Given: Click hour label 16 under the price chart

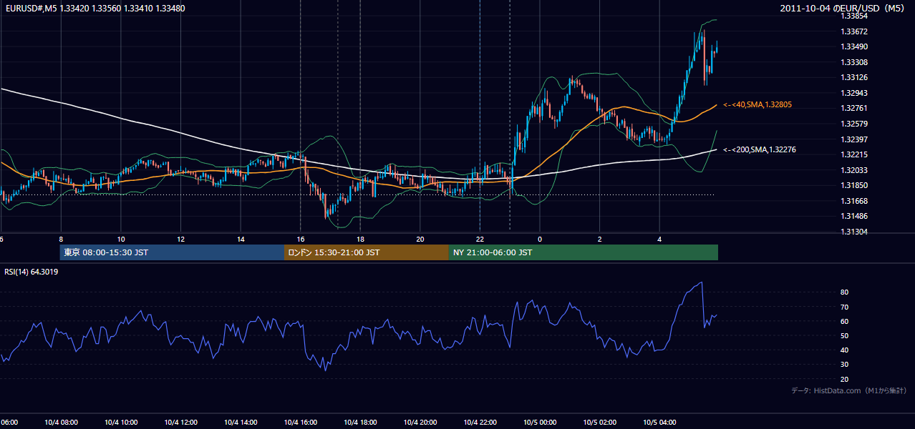Looking at the screenshot, I should tap(301, 240).
